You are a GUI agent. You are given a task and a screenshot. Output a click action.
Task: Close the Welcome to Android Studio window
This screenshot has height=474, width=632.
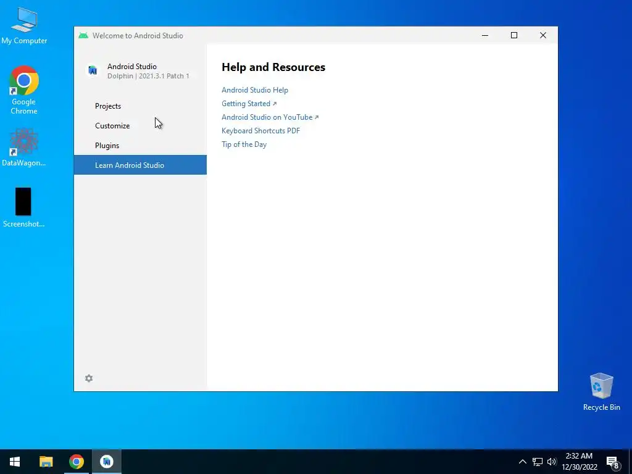click(543, 35)
